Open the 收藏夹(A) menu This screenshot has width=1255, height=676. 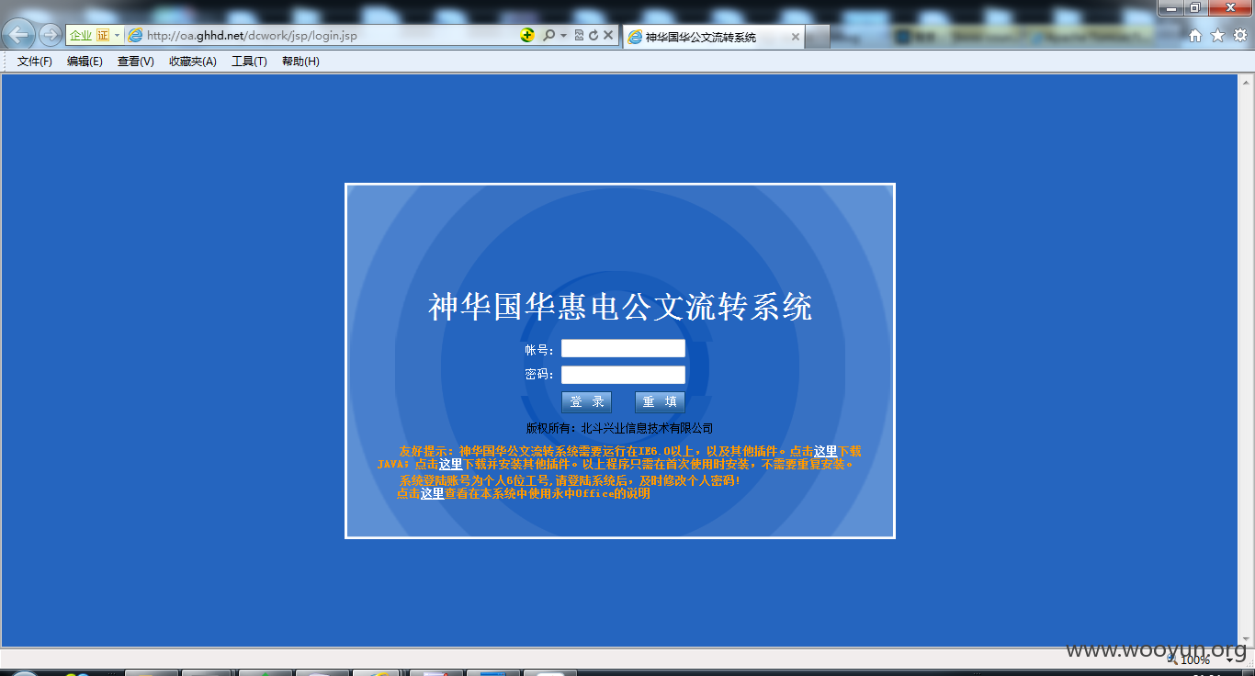point(193,62)
